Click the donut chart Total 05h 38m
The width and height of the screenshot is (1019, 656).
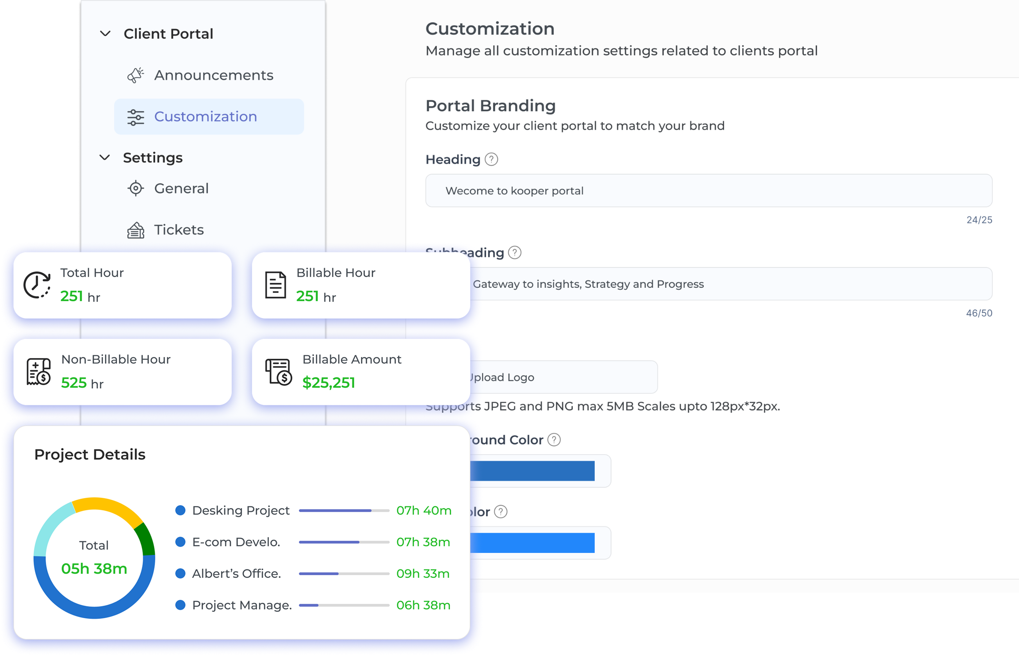94,558
